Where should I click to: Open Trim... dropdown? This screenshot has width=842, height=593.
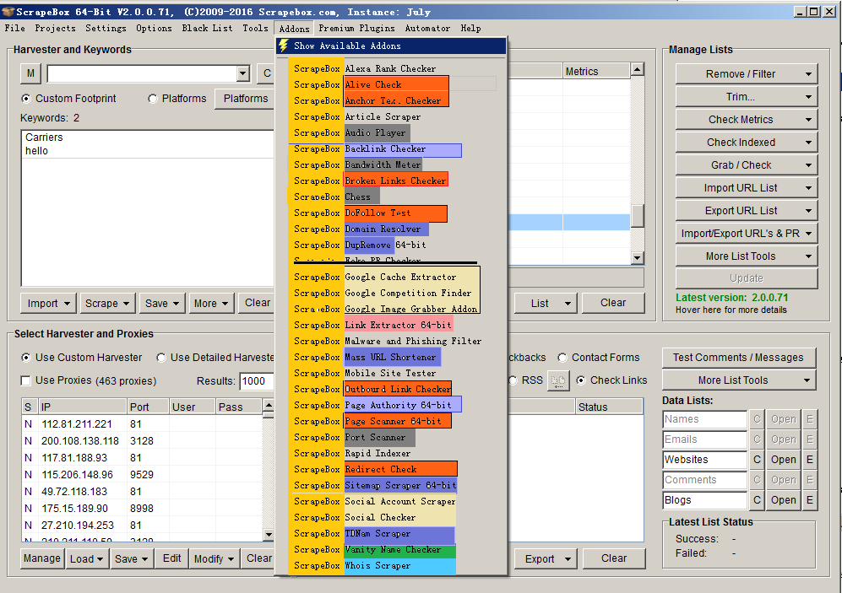(x=747, y=97)
